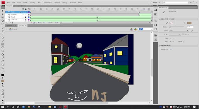The height and width of the screenshot is (109, 199).
Task: Select the Zoom magnifier tool
Action: pyautogui.click(x=3, y=68)
